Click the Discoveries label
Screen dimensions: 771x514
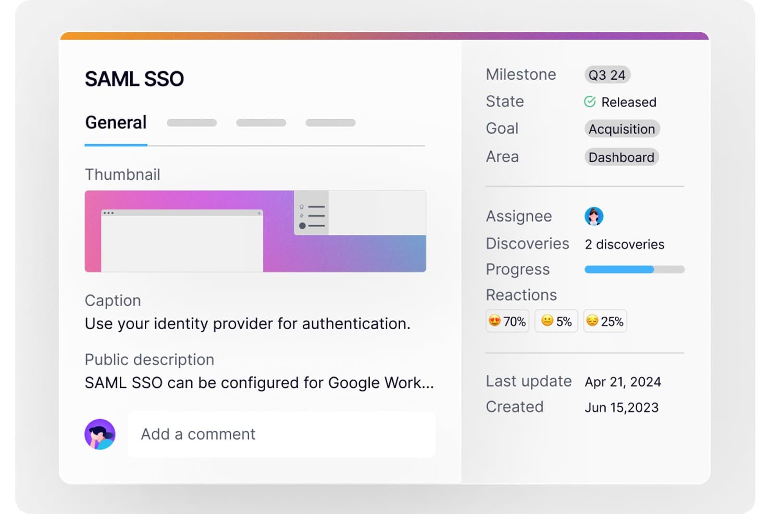528,244
